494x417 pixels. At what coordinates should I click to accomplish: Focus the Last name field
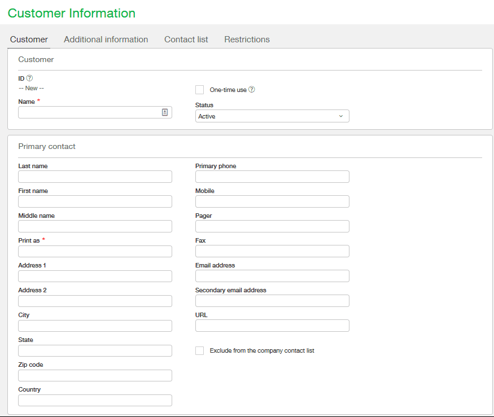(95, 176)
